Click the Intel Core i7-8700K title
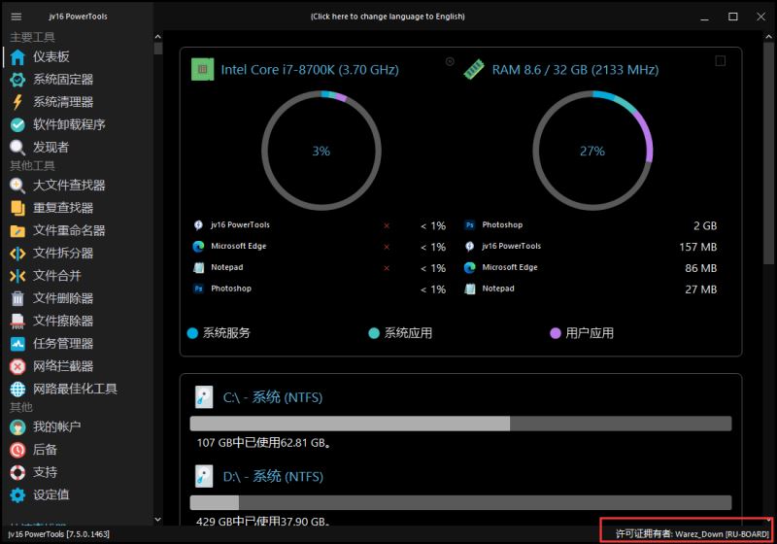The height and width of the screenshot is (544, 777). pos(310,70)
